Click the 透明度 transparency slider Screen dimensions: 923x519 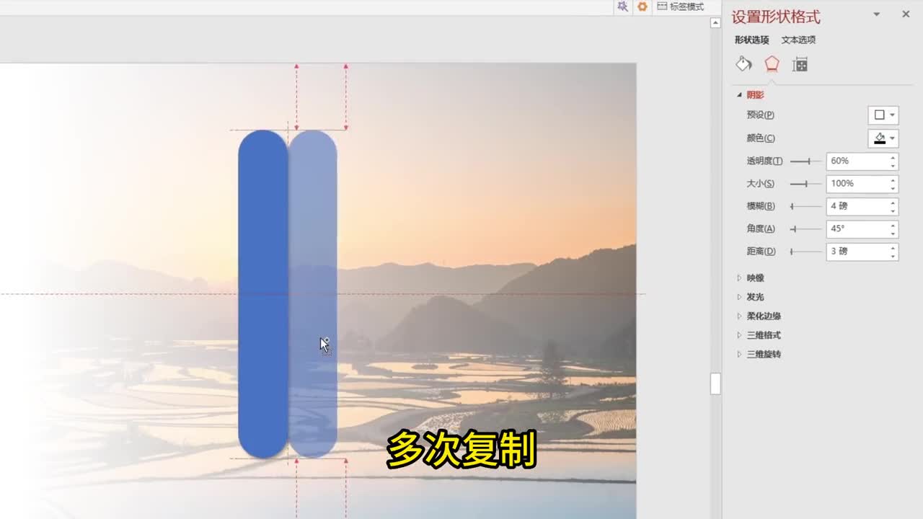(x=805, y=161)
